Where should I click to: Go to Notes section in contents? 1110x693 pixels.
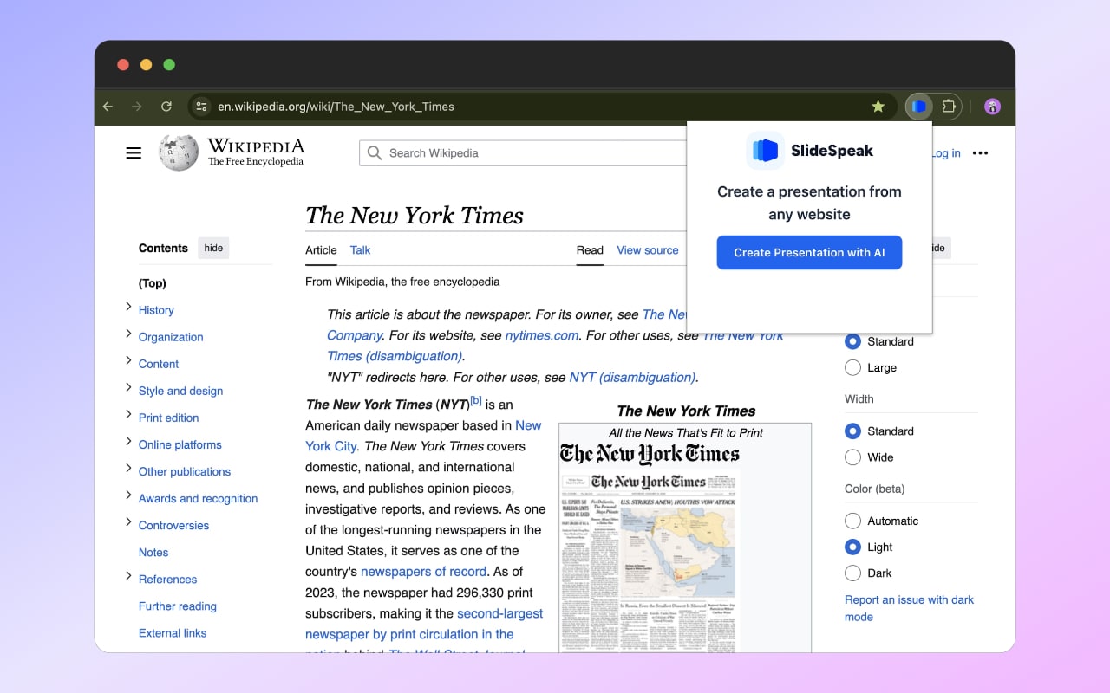click(x=153, y=553)
